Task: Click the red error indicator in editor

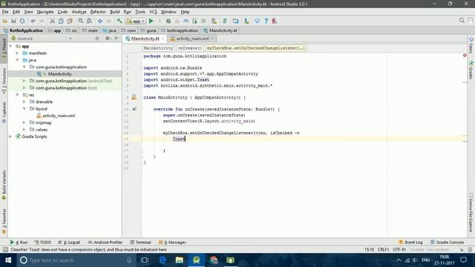Action: point(465,56)
